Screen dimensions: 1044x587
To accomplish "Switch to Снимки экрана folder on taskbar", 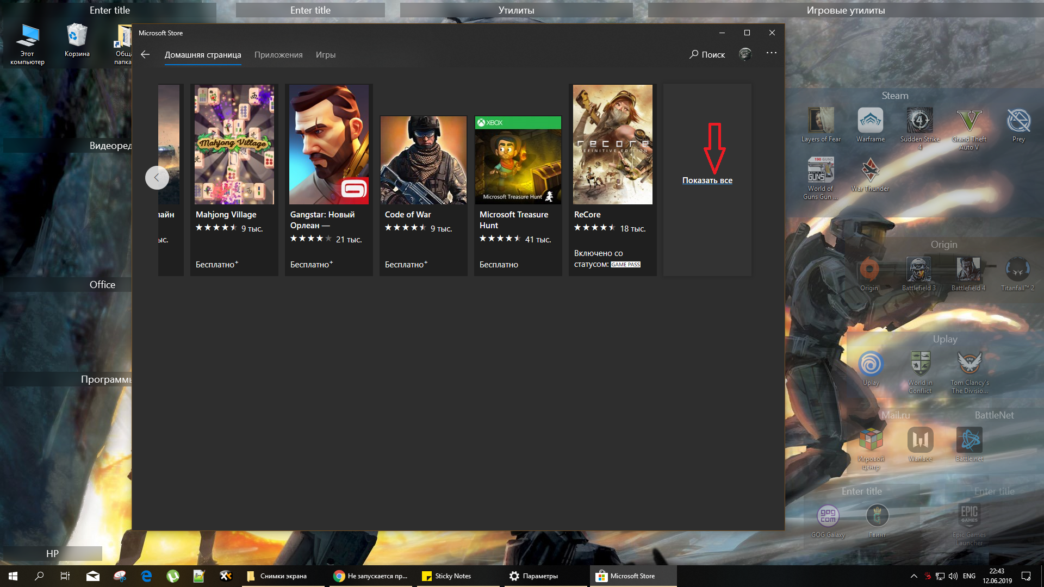I will pyautogui.click(x=283, y=576).
